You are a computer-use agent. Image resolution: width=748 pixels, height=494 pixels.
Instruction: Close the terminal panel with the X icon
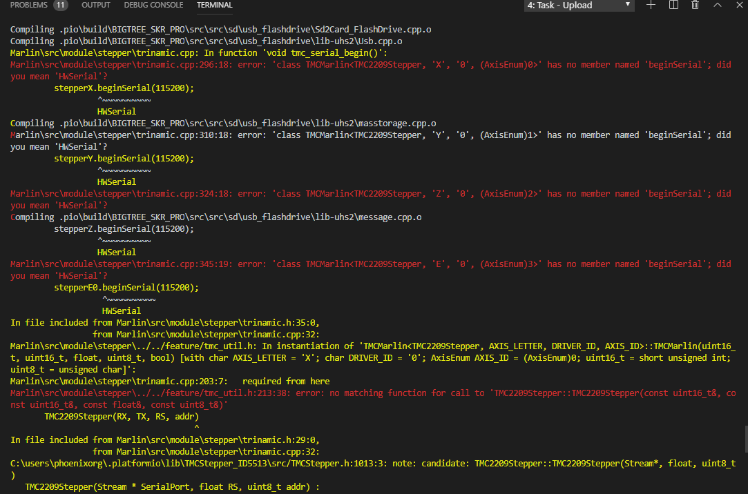tap(739, 6)
